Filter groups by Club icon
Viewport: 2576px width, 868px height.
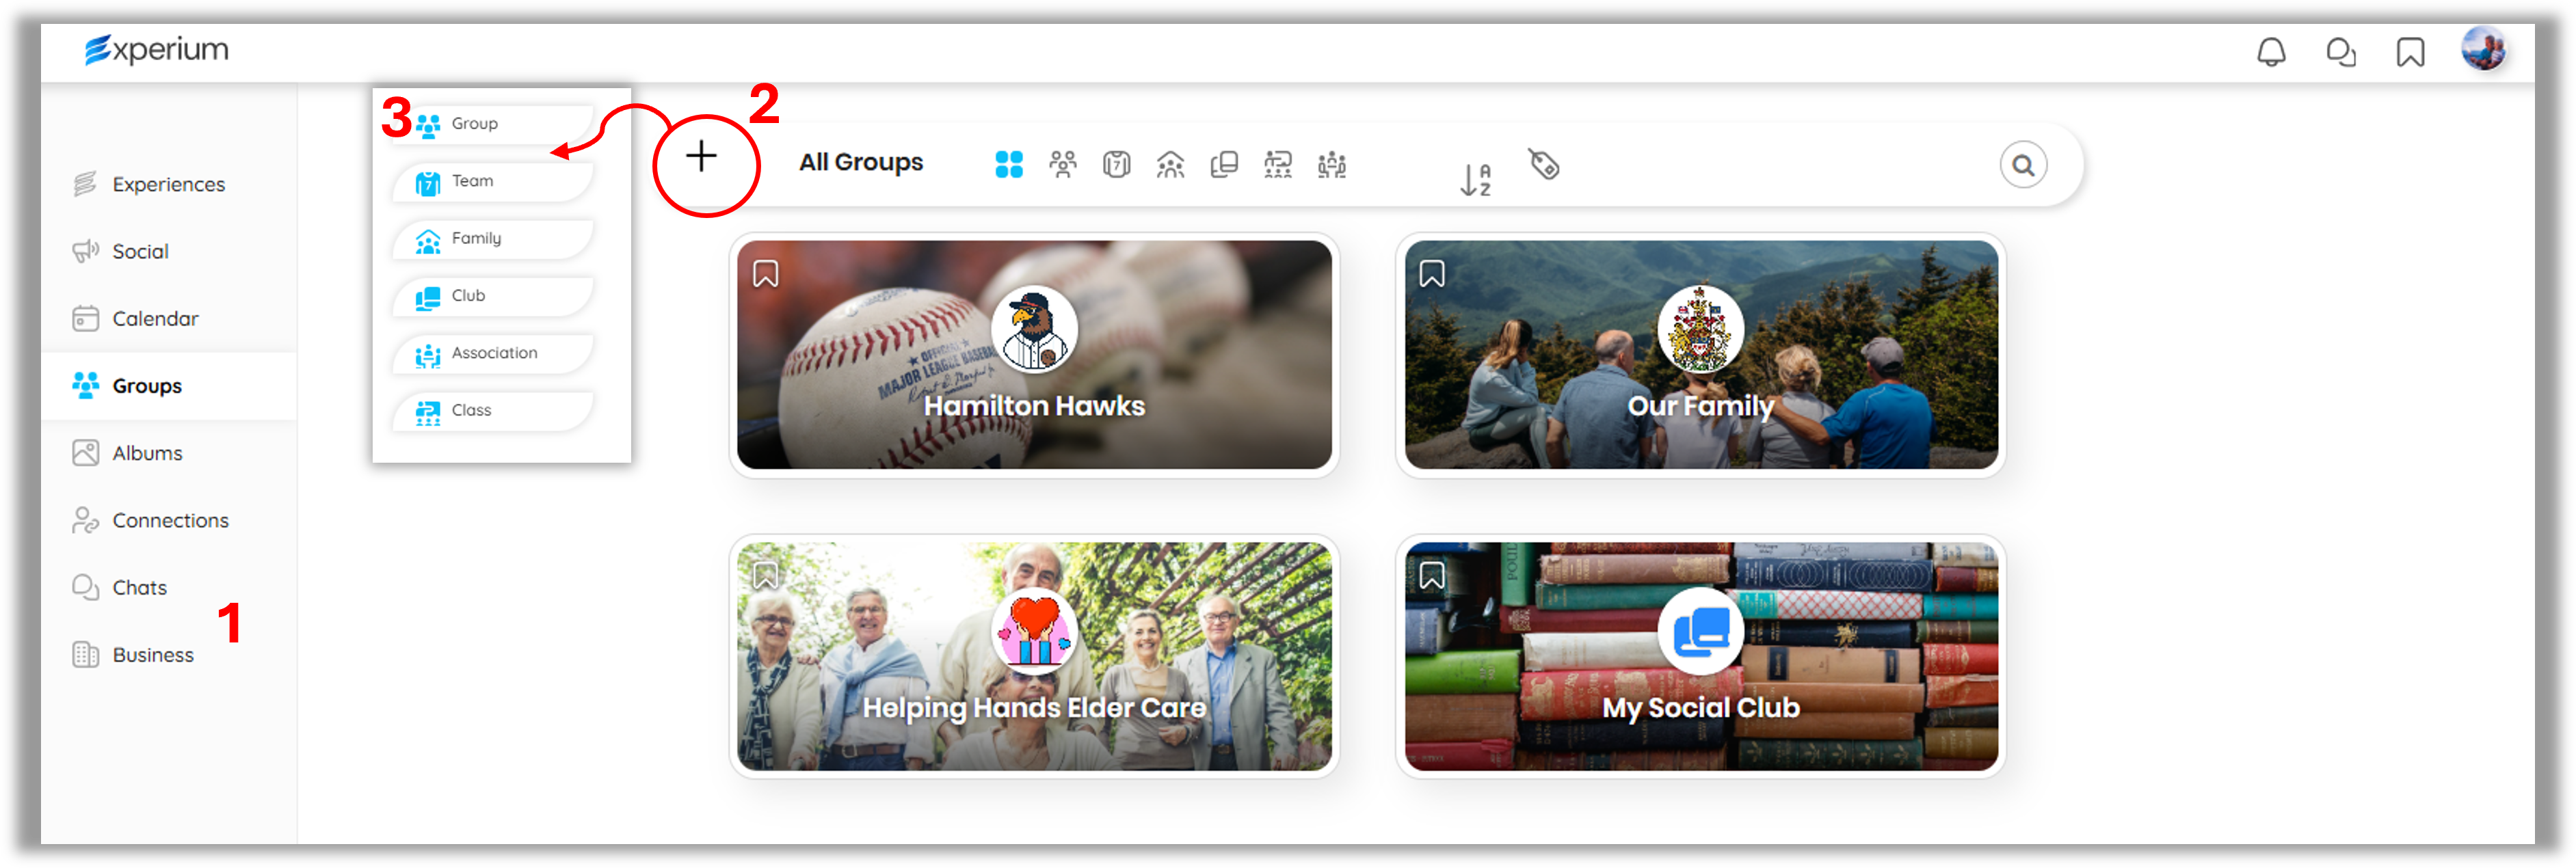[1224, 164]
